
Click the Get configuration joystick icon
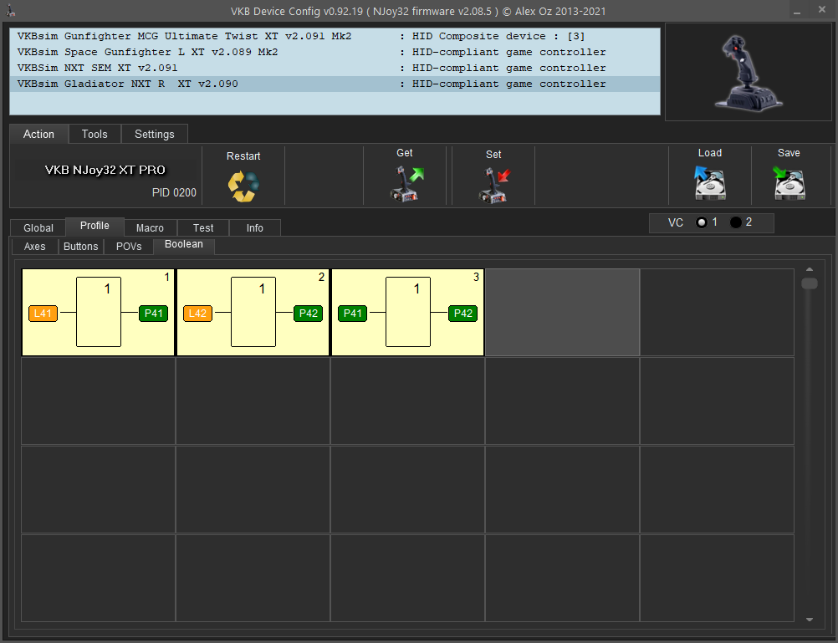coord(406,184)
